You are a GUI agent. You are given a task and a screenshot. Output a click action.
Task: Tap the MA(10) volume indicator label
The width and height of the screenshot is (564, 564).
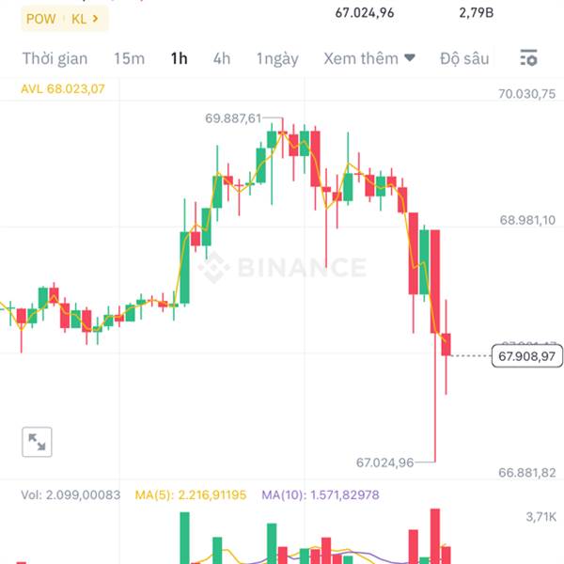tap(321, 495)
